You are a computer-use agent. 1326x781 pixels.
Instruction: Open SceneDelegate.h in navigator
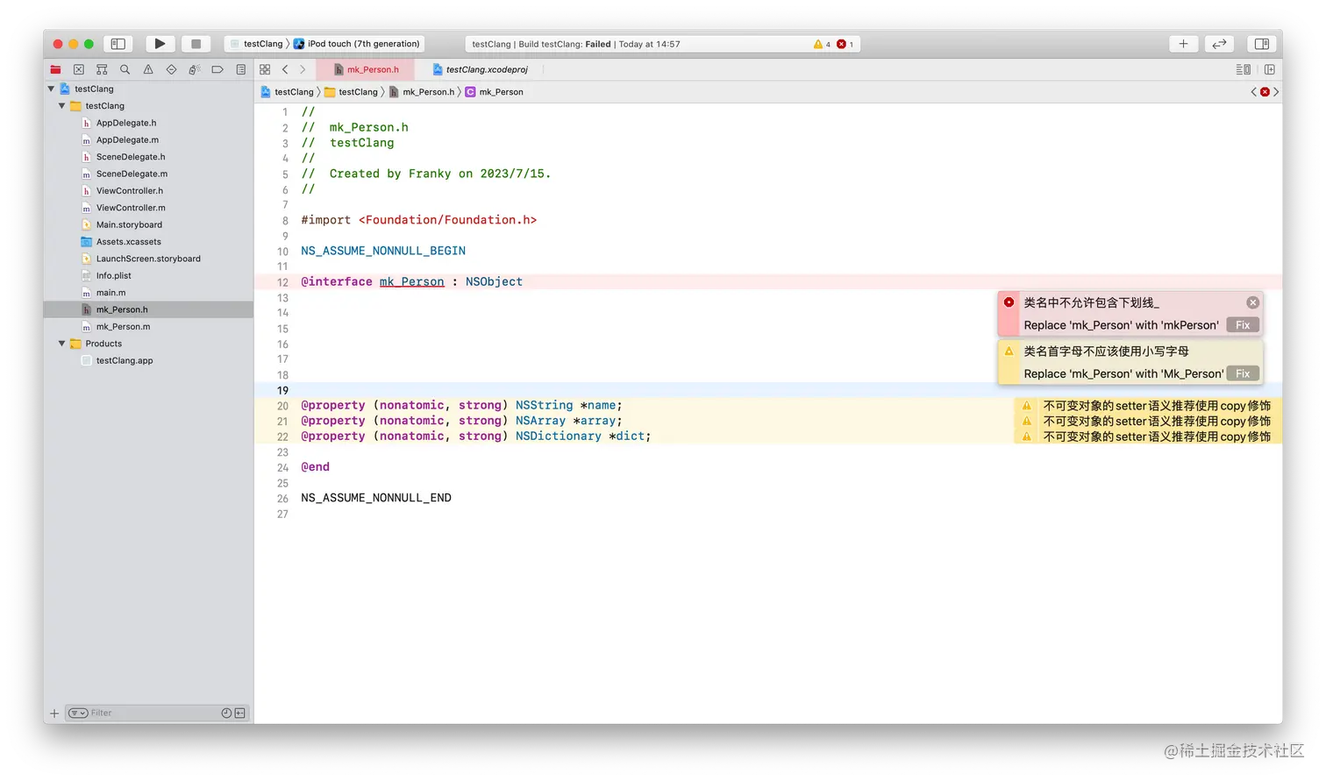tap(131, 157)
